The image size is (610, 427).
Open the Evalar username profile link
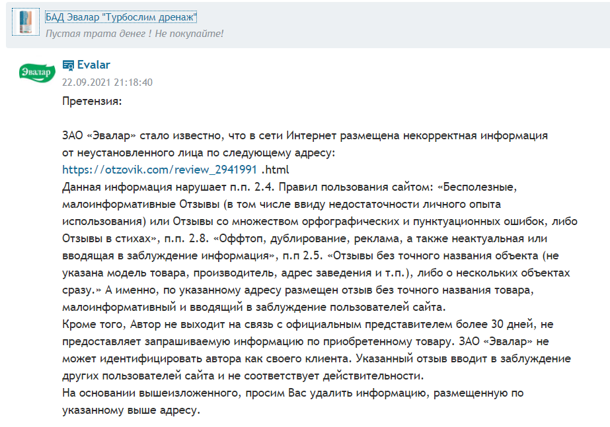pos(94,65)
